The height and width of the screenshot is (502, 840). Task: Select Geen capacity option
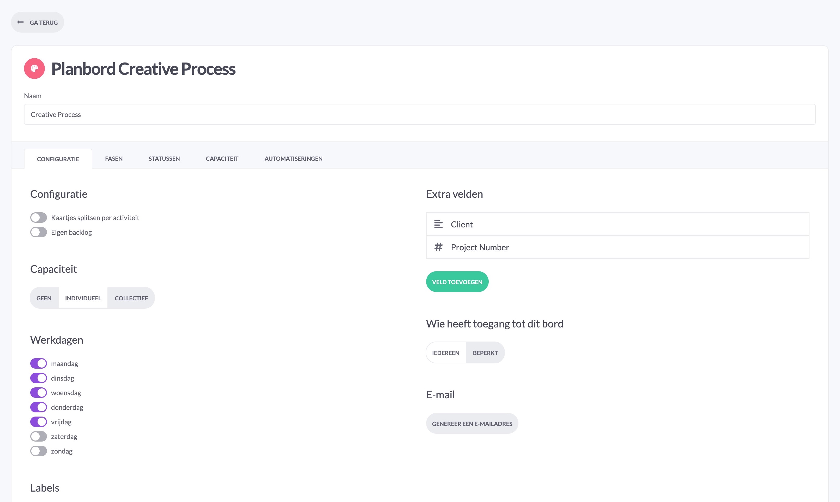(x=44, y=298)
